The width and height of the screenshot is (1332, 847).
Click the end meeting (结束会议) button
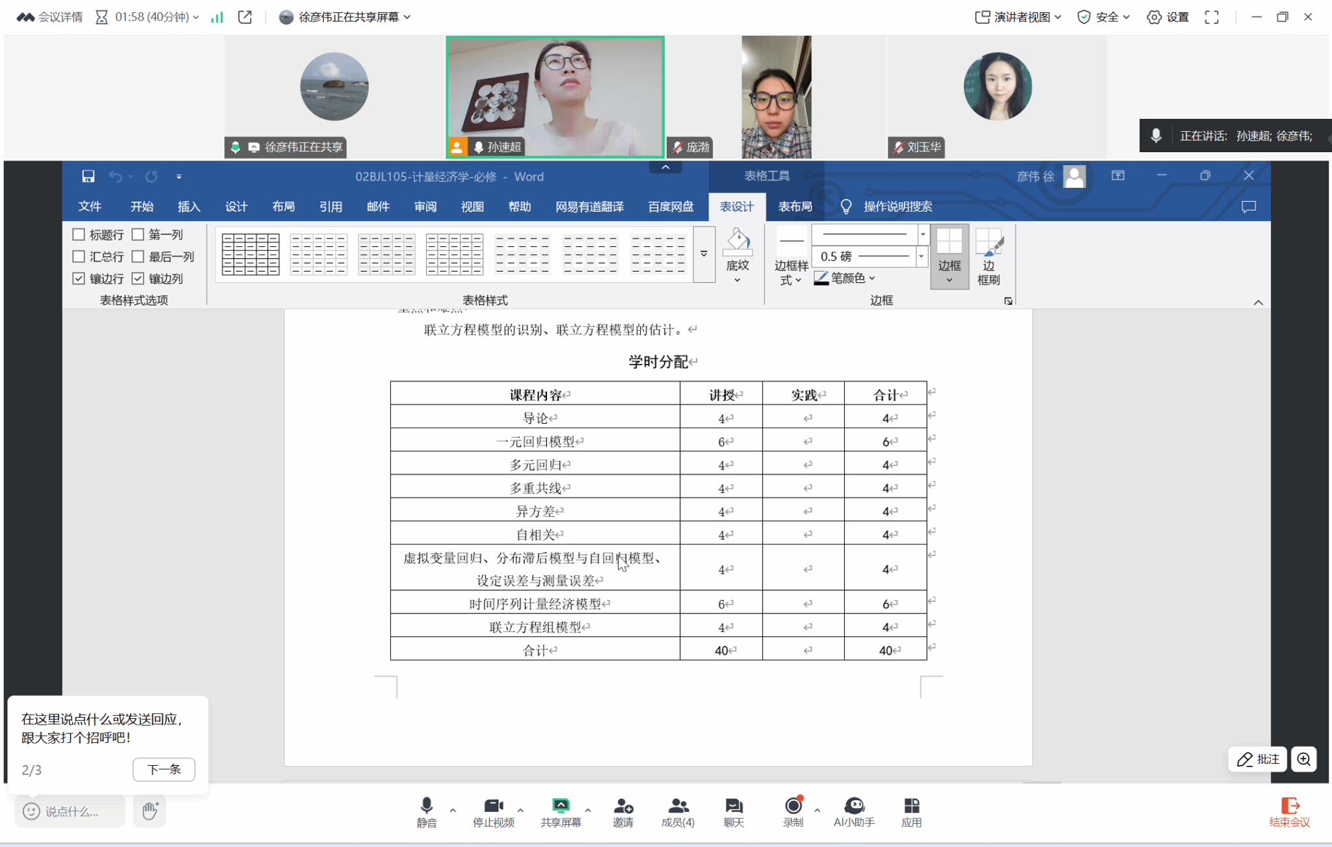point(1290,813)
